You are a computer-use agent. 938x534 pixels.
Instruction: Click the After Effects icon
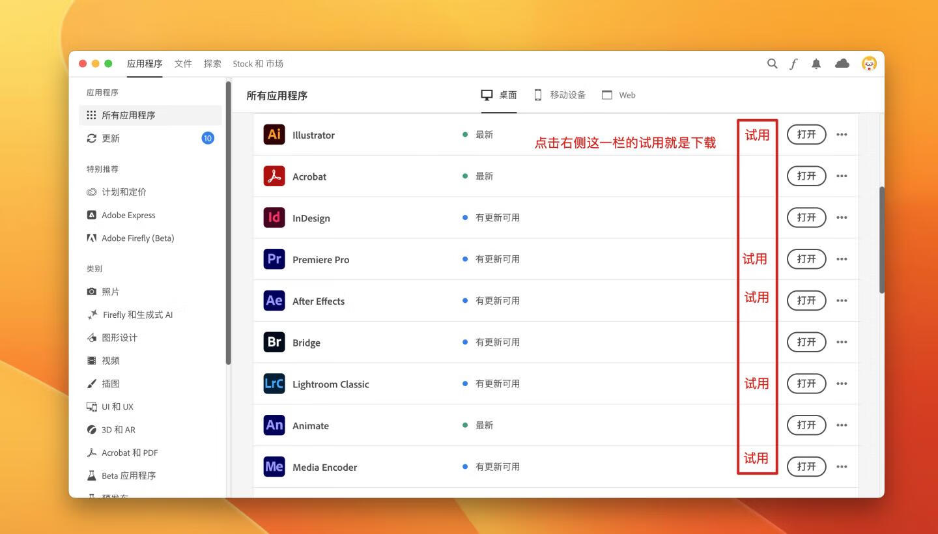274,300
